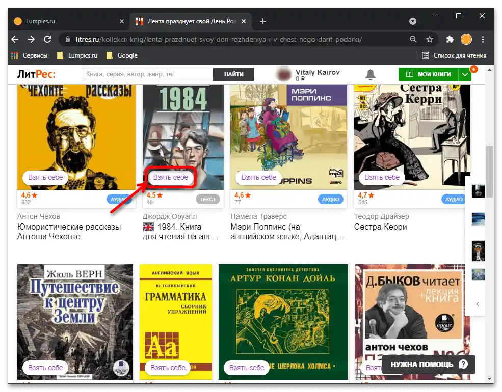Go back with the browser back arrow
Viewport: 502px width, 392px height.
[15, 39]
